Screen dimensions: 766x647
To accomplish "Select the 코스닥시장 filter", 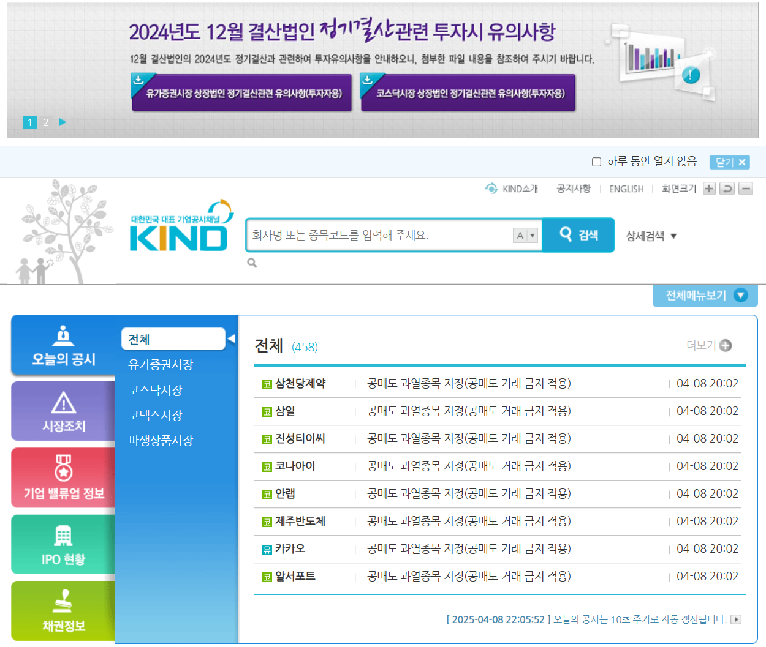I will tap(155, 390).
